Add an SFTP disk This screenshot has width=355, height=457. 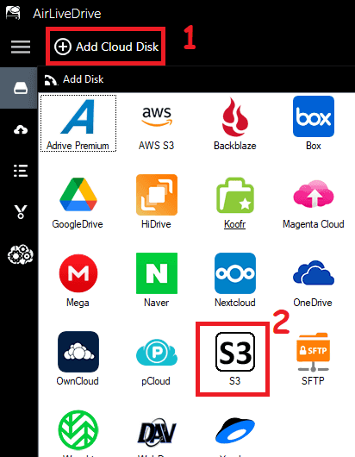314,360
